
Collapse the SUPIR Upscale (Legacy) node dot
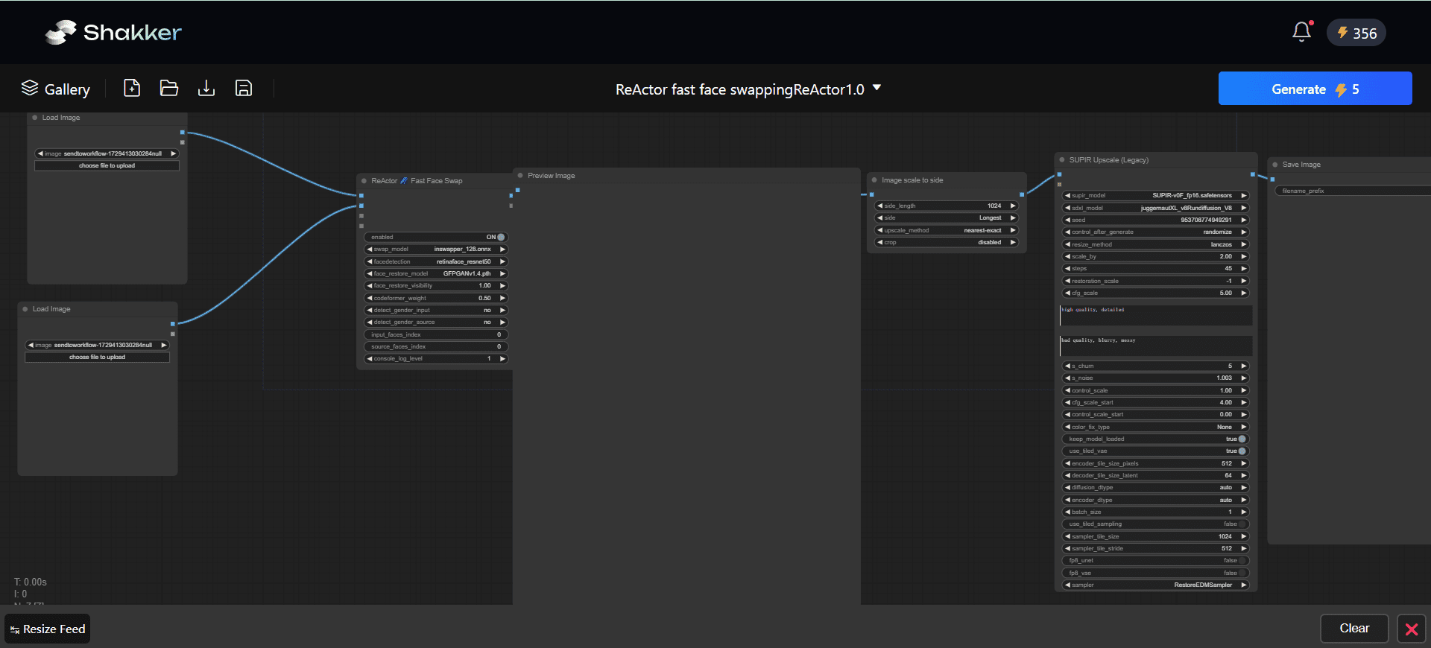coord(1062,160)
